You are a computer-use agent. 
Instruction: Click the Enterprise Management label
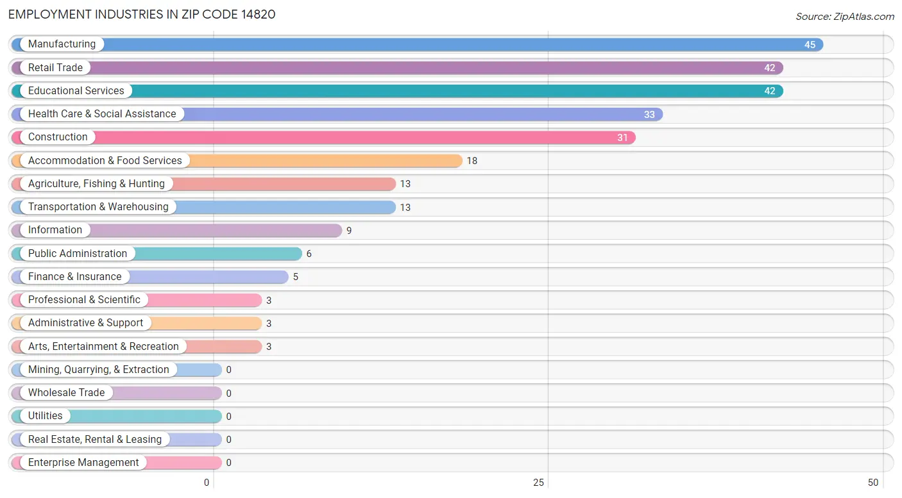point(83,462)
